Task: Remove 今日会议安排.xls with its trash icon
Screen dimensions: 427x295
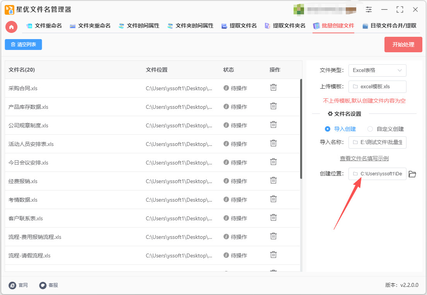Action: [273, 162]
